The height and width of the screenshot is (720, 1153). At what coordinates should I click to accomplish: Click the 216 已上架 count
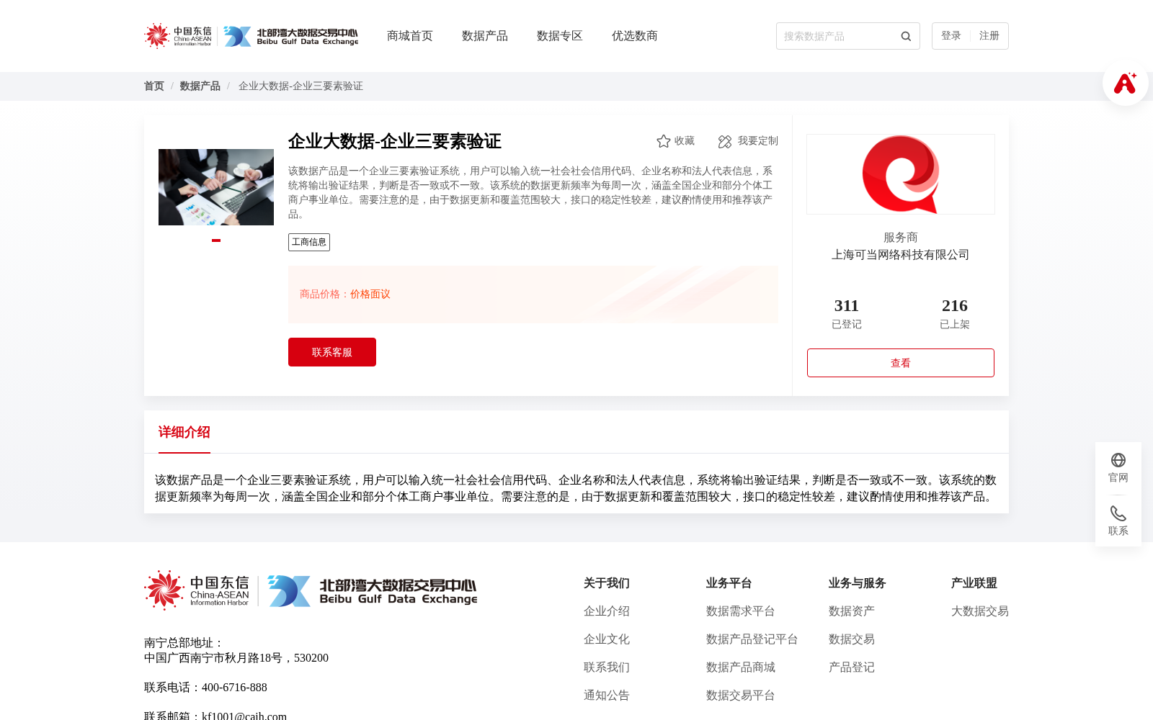(x=955, y=313)
